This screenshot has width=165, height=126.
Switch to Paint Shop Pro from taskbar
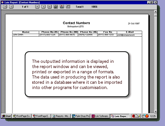[81, 116]
